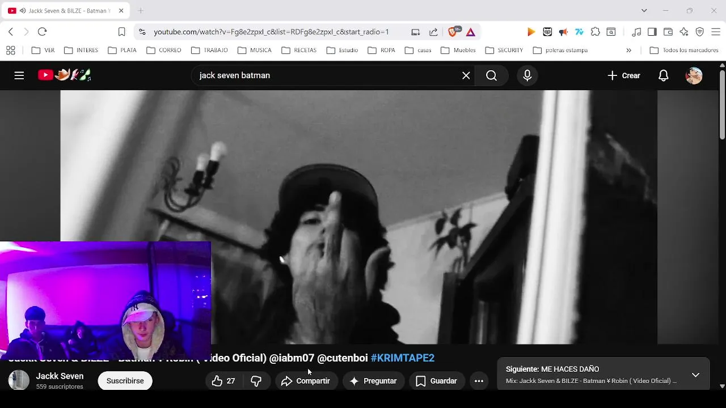
Task: Open the #KRIMTAPE2 hashtag link
Action: [x=402, y=358]
